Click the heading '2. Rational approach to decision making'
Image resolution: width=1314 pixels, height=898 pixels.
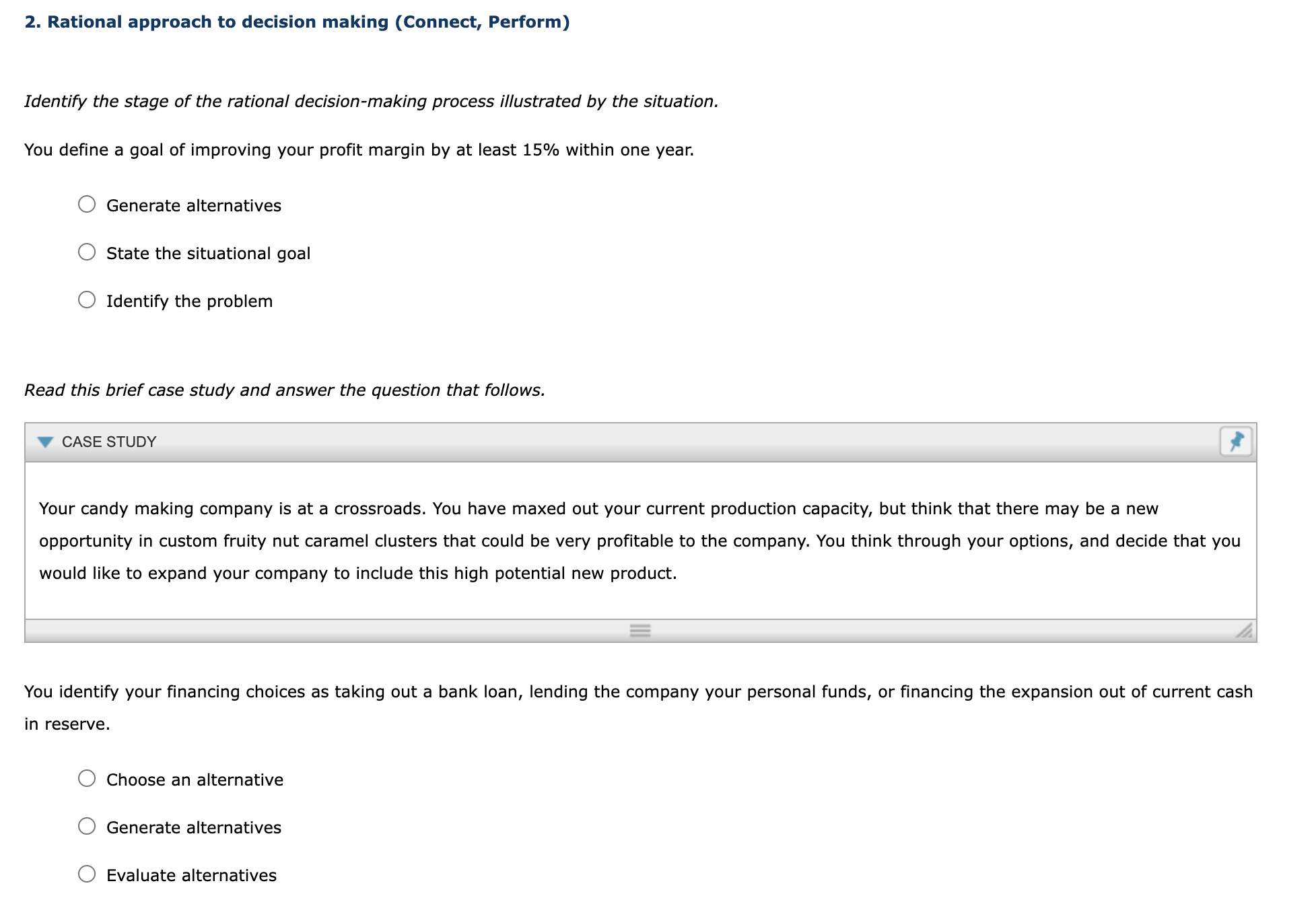pyautogui.click(x=296, y=21)
